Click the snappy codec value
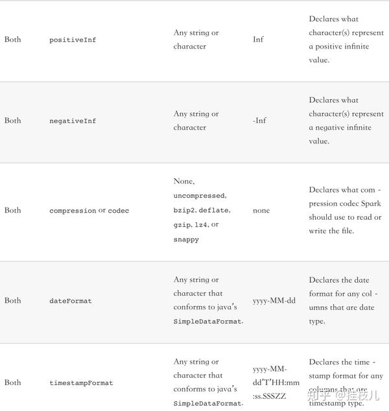389x411 pixels. tap(186, 240)
